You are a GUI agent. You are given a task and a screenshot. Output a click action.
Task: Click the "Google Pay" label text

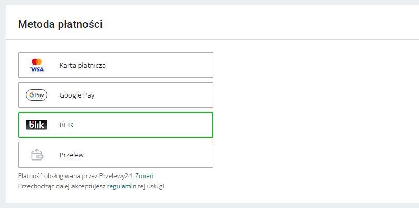point(77,95)
